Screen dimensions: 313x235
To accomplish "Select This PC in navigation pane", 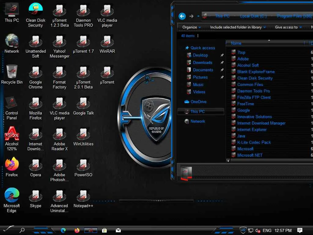I will (201, 111).
